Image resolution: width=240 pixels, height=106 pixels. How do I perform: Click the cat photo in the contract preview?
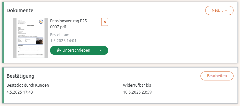coord(39,41)
